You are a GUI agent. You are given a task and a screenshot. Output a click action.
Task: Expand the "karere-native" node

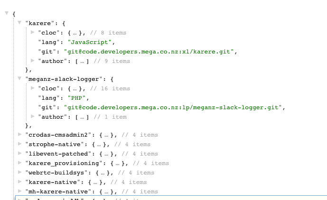(20, 182)
